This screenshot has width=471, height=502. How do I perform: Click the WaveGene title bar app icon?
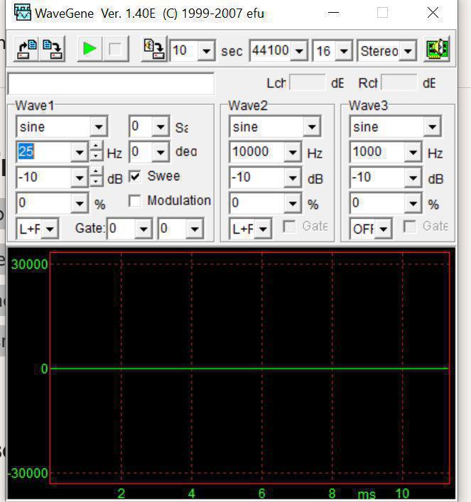(23, 13)
